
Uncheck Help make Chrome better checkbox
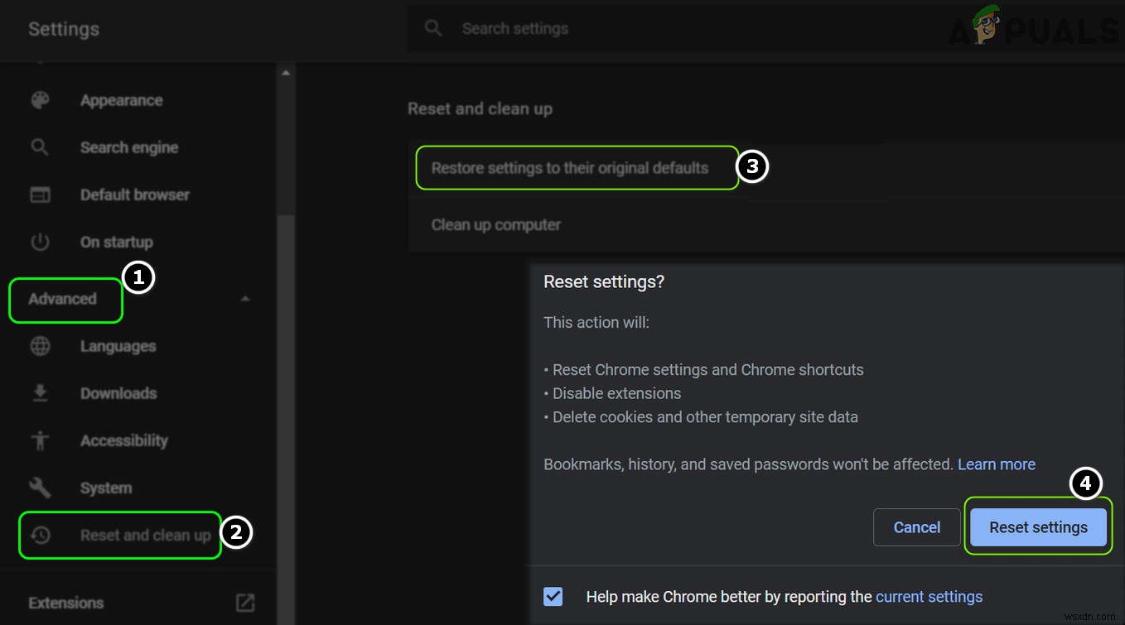553,596
